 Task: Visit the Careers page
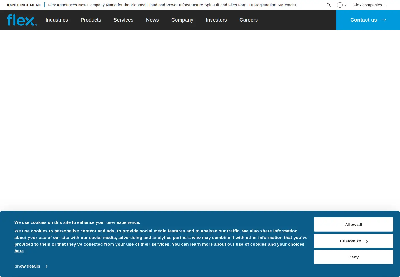[x=249, y=20]
